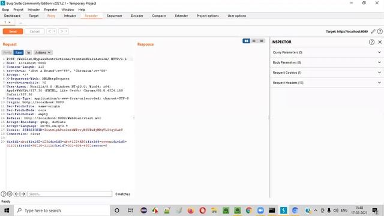Open the Intruder menu
The height and width of the screenshot is (216, 384).
click(34, 10)
